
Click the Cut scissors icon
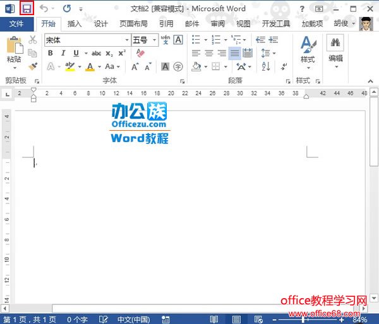click(33, 40)
